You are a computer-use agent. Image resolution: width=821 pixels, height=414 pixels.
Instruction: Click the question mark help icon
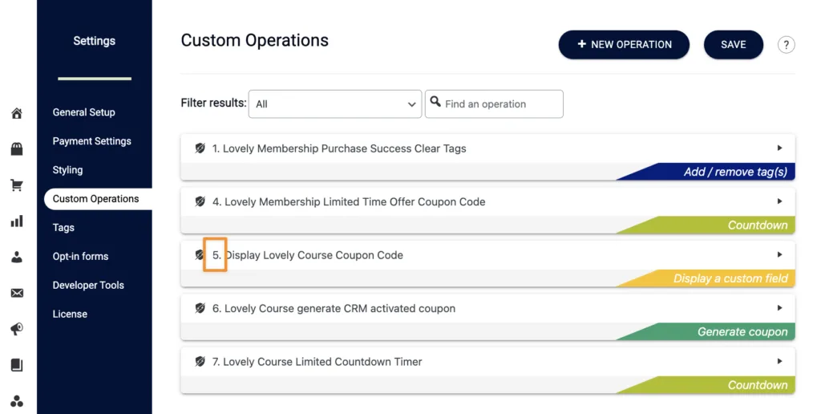coord(786,45)
